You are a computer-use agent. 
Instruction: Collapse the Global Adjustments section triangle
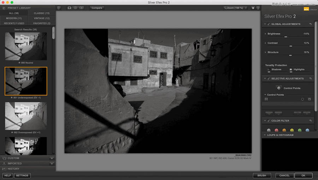(265, 24)
